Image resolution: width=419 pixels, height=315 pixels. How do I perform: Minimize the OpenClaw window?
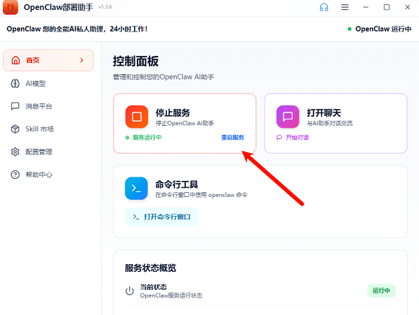coord(366,7)
